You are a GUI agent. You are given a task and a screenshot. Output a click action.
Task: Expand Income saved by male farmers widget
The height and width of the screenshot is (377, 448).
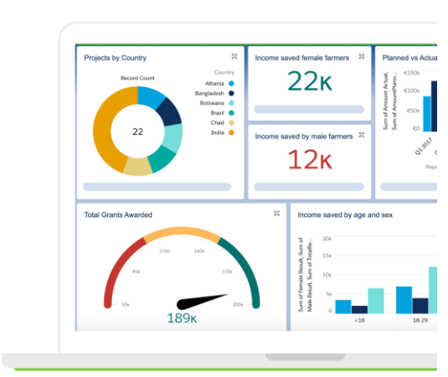[x=362, y=135]
